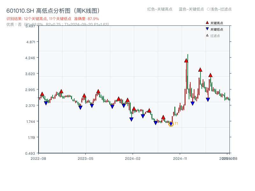Click the 过滤点 legend label
255x191 pixels.
pyautogui.click(x=215, y=36)
